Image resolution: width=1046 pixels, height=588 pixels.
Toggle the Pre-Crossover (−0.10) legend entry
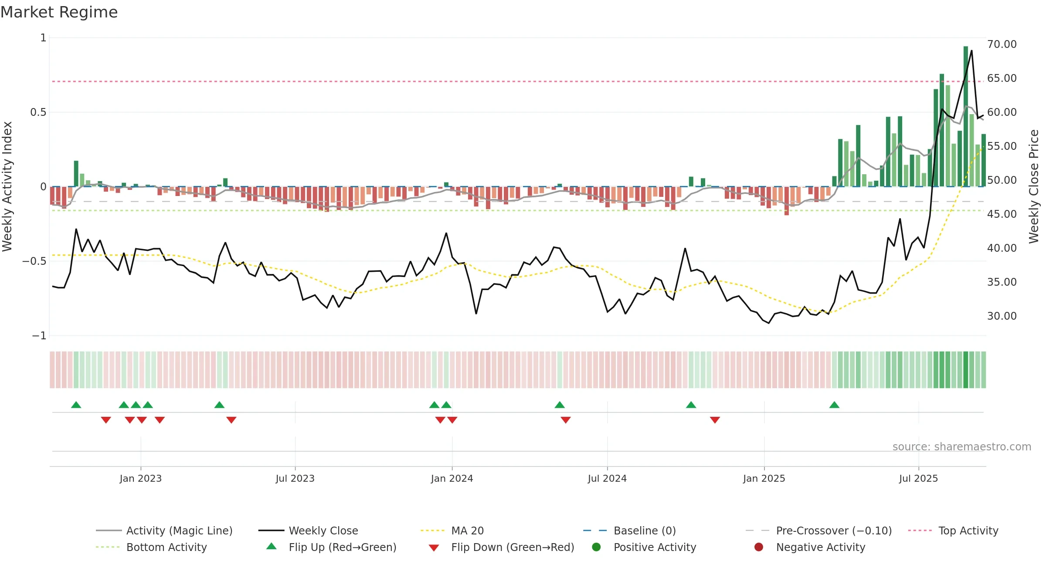[819, 531]
